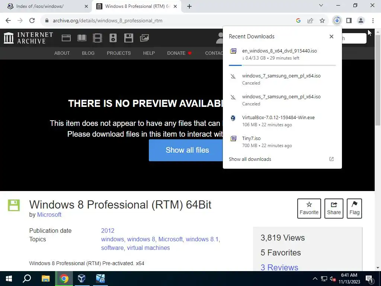Open VirtualBox from the taskbar
381x286 pixels.
click(x=81, y=279)
